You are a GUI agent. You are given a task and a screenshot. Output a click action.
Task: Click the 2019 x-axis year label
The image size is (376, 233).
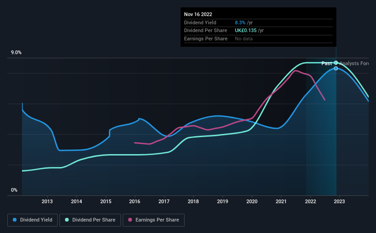223,201
